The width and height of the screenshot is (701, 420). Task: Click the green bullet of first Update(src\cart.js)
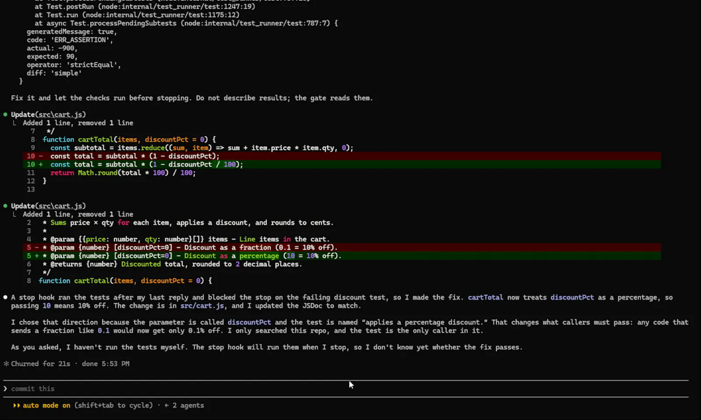click(5, 115)
